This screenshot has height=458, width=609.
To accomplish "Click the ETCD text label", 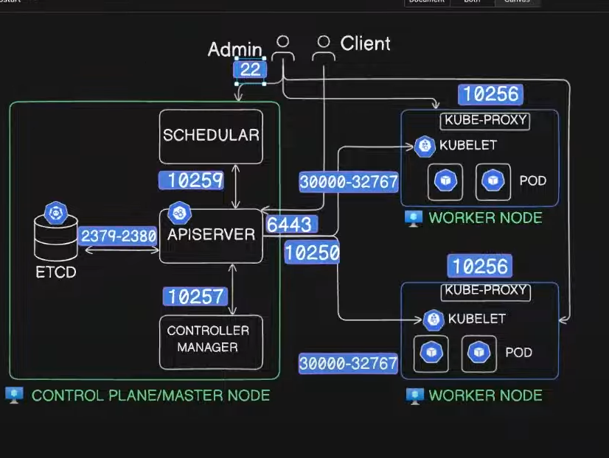I will [56, 272].
